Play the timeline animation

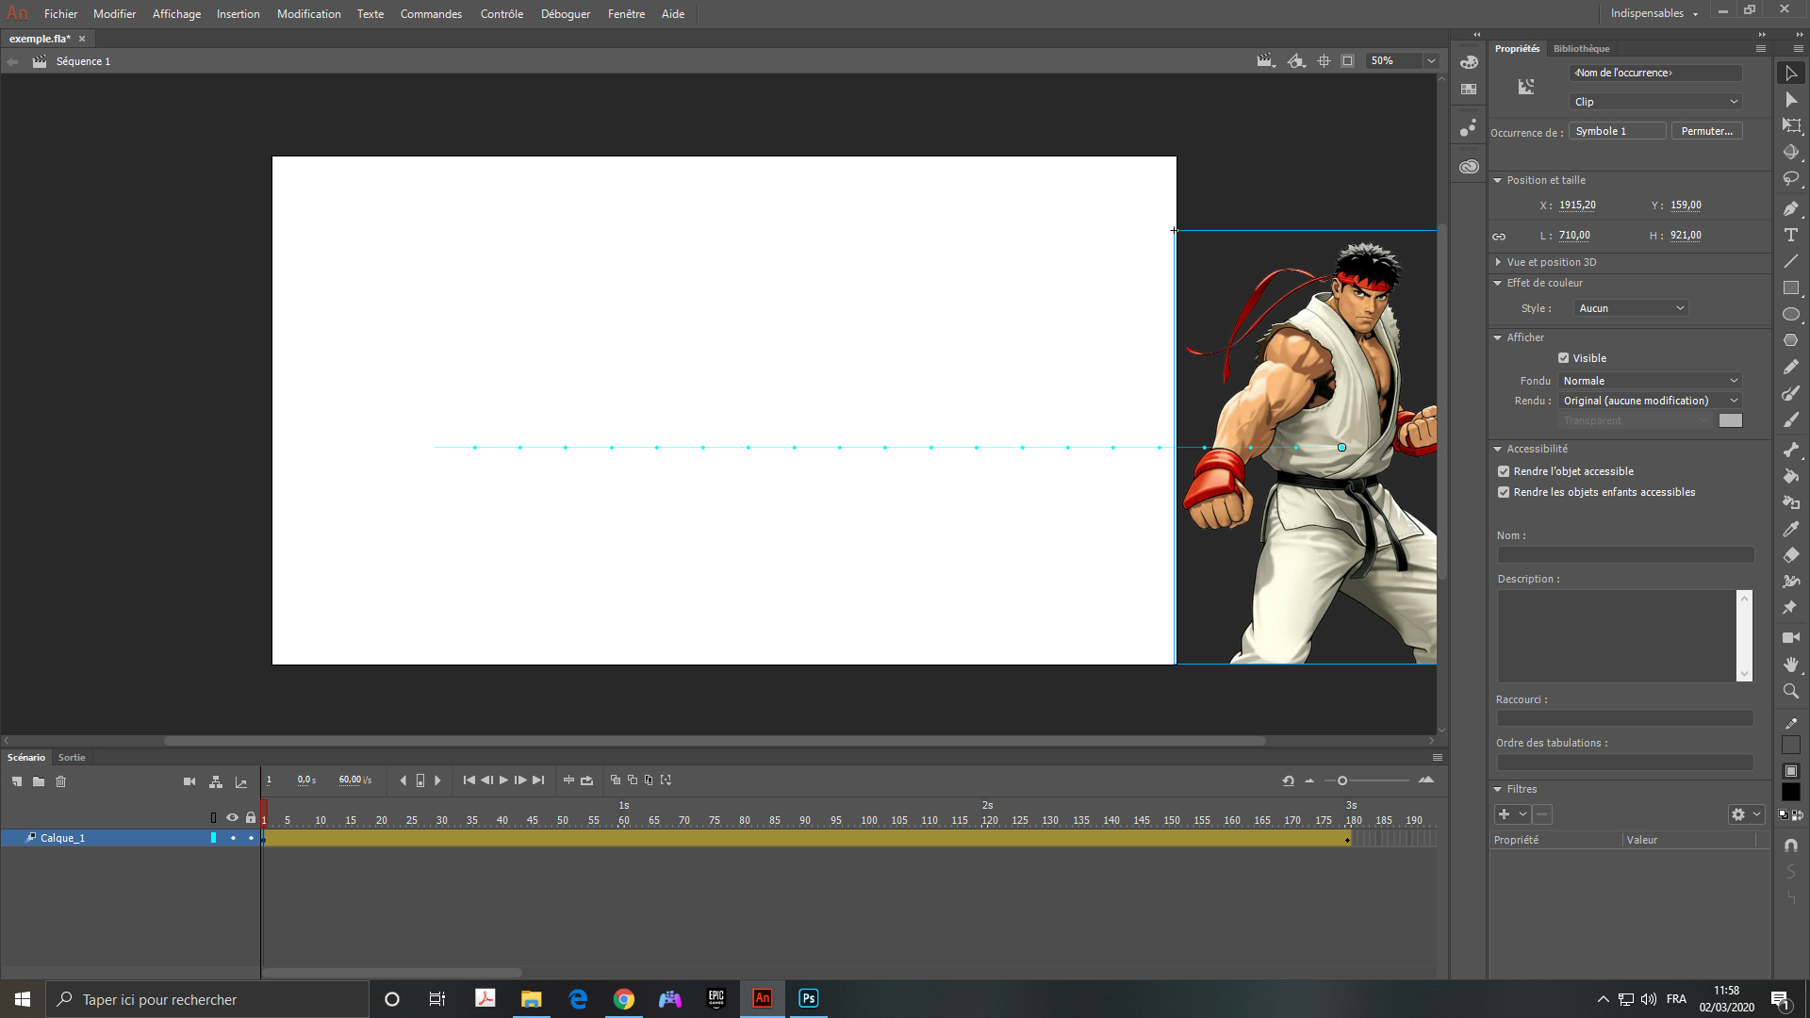(x=503, y=780)
